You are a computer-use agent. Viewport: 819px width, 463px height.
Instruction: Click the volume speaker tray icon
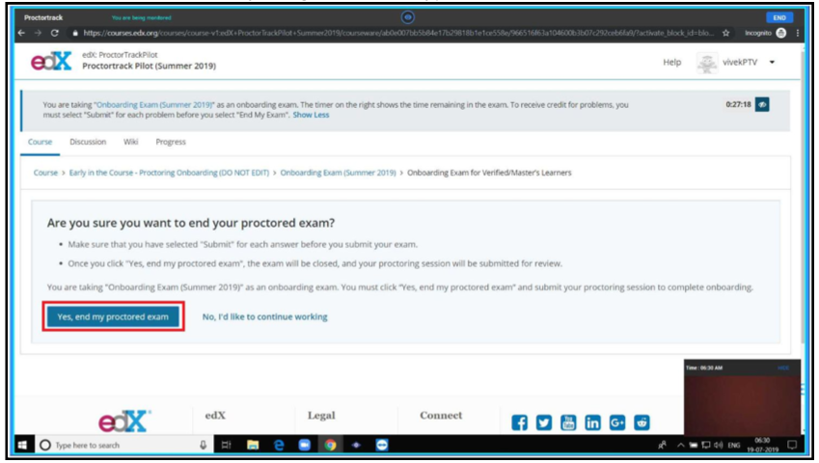coord(719,446)
